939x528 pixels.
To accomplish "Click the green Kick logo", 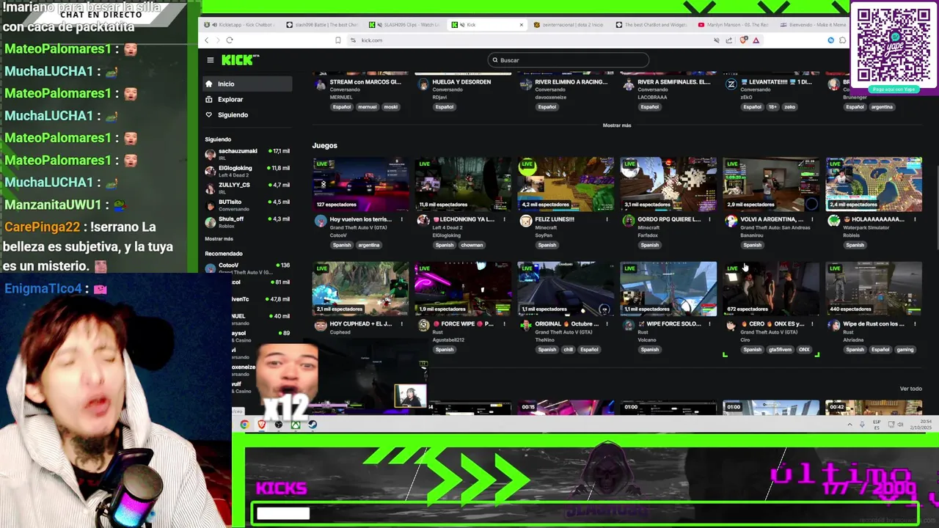I will 238,60.
